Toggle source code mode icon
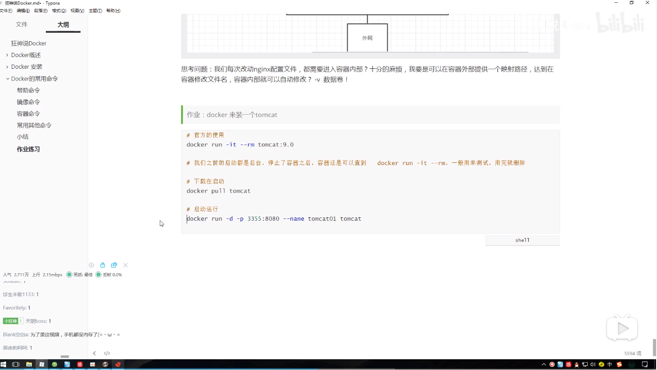657x370 pixels. click(107, 354)
